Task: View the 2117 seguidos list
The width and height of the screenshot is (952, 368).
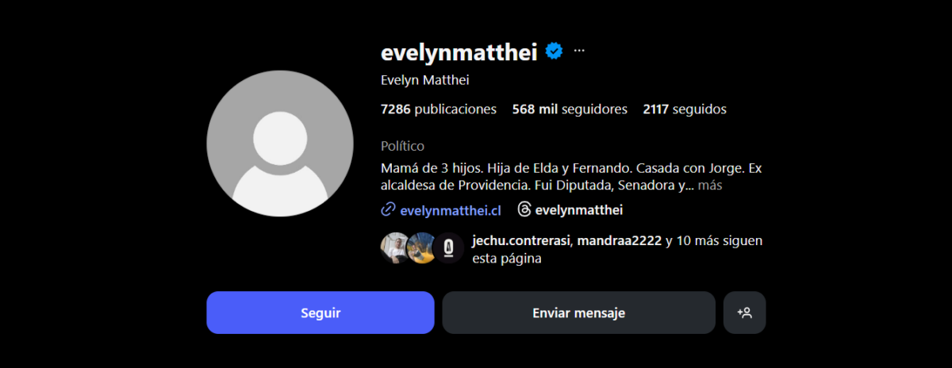Action: click(685, 109)
